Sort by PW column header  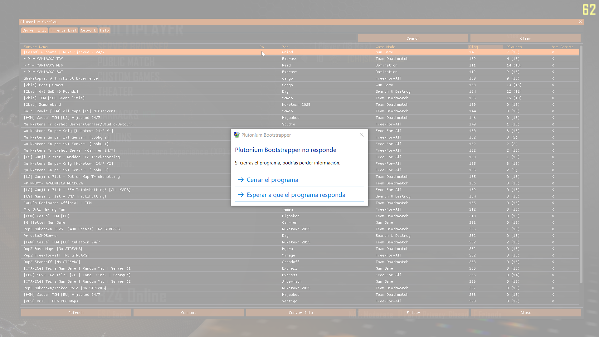[x=262, y=47]
